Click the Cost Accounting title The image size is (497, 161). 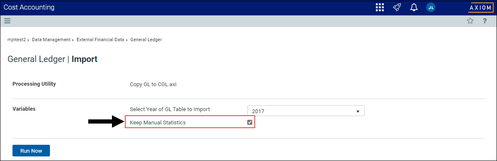(29, 7)
